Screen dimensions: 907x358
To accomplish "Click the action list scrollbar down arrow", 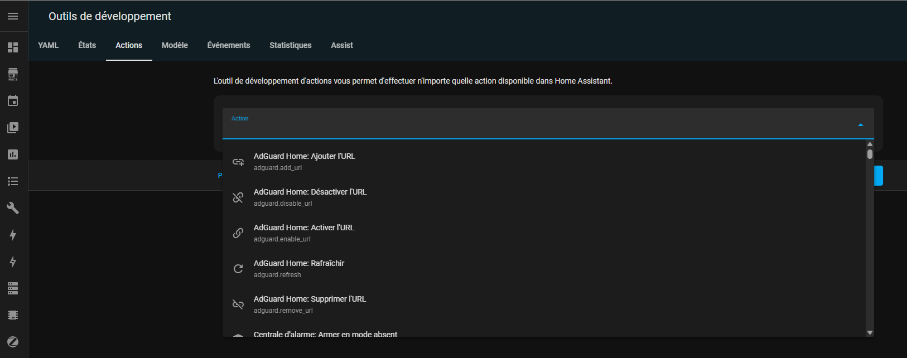I will (870, 332).
